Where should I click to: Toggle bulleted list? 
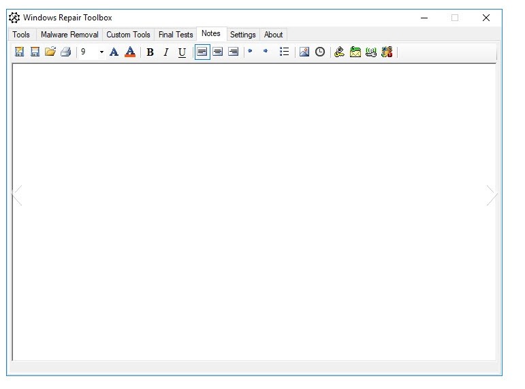pyautogui.click(x=284, y=52)
